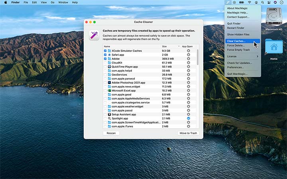This screenshot has height=179, width=287.
Task: Open the Apple menu
Action: [x=5, y=2]
